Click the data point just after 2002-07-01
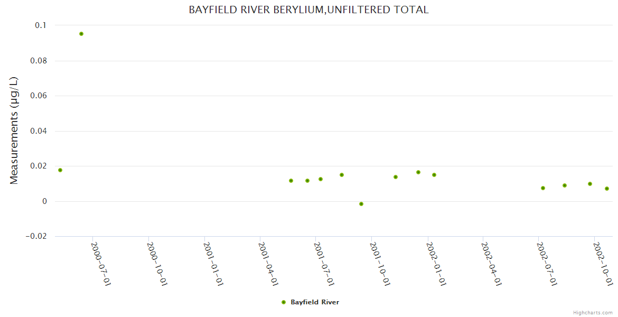The image size is (618, 317). point(543,188)
